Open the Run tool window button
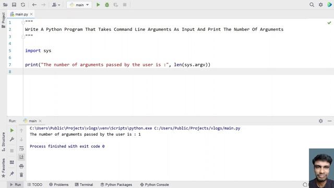The width and height of the screenshot is (334, 188). point(15,184)
